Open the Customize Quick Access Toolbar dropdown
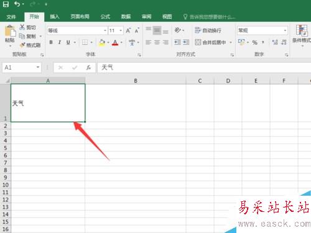The width and height of the screenshot is (311, 233). pos(46,4)
